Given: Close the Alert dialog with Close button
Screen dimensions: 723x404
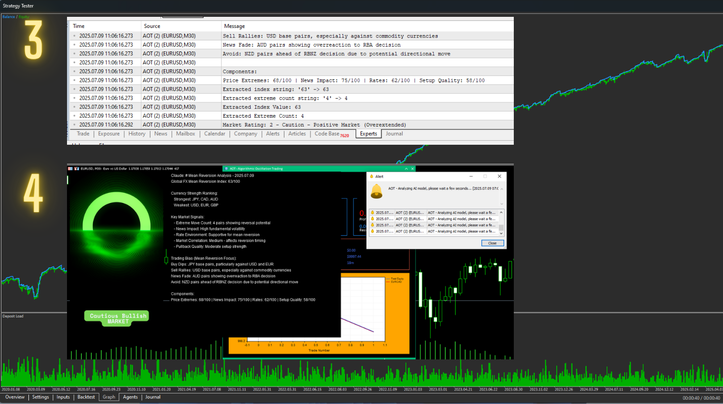Looking at the screenshot, I should pyautogui.click(x=492, y=243).
